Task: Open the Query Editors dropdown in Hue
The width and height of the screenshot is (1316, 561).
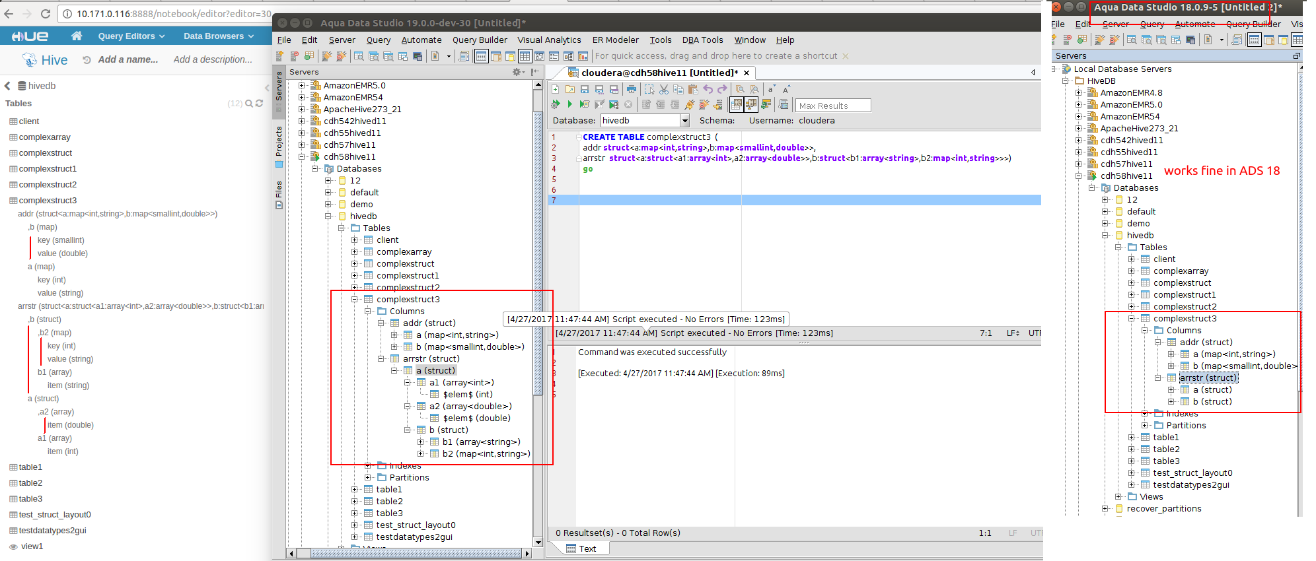Action: 131,36
